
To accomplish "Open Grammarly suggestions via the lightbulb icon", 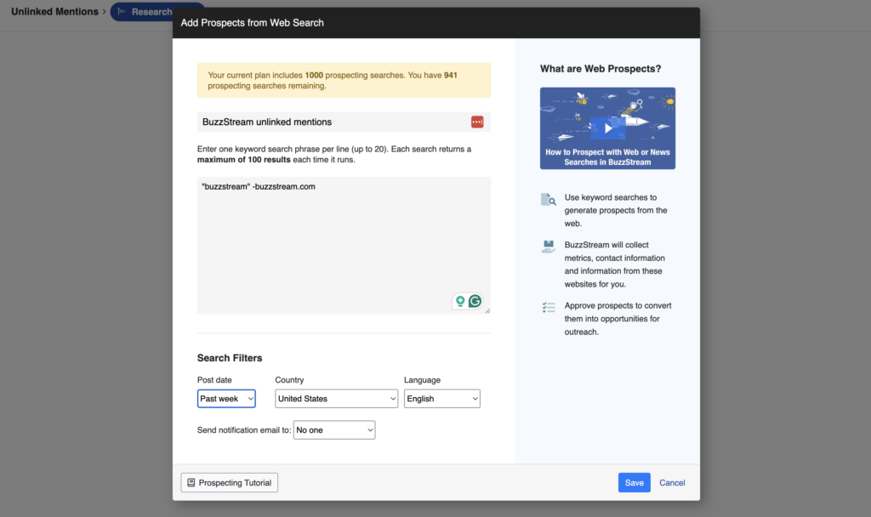I will (459, 301).
